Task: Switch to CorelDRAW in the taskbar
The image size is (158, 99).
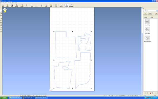Action: (15, 98)
